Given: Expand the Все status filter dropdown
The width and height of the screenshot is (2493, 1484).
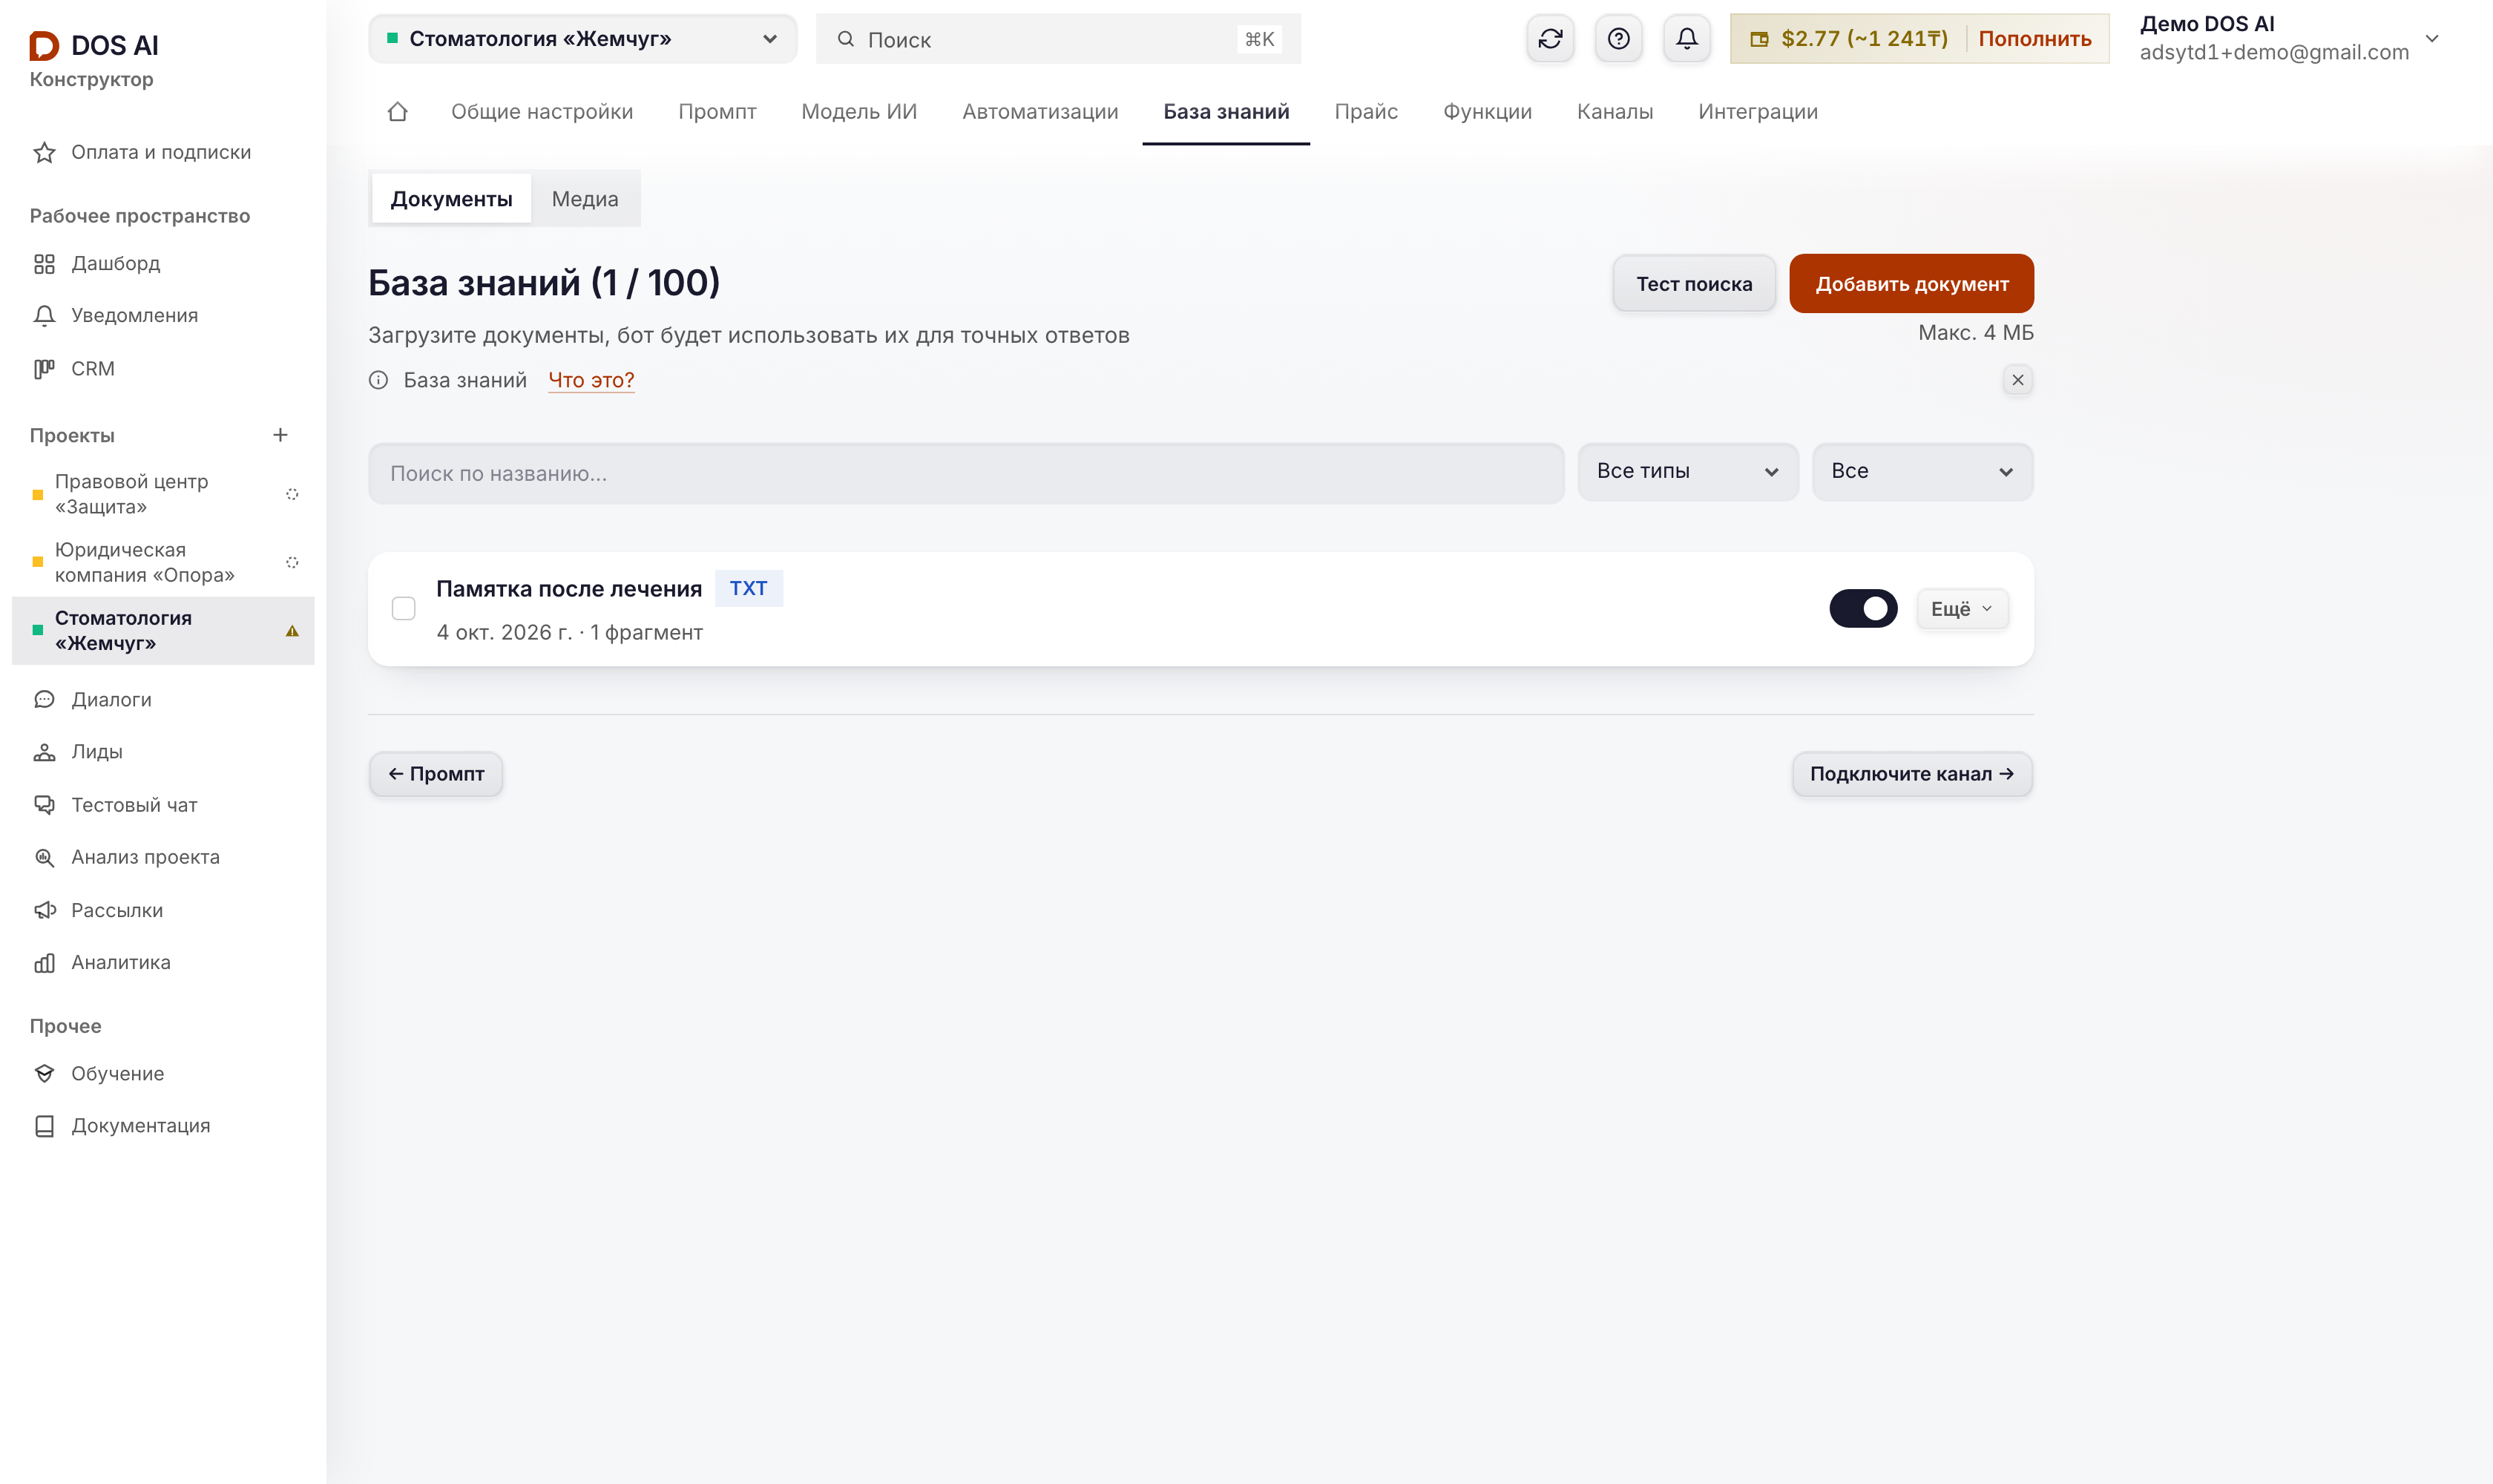Looking at the screenshot, I should coord(1922,471).
